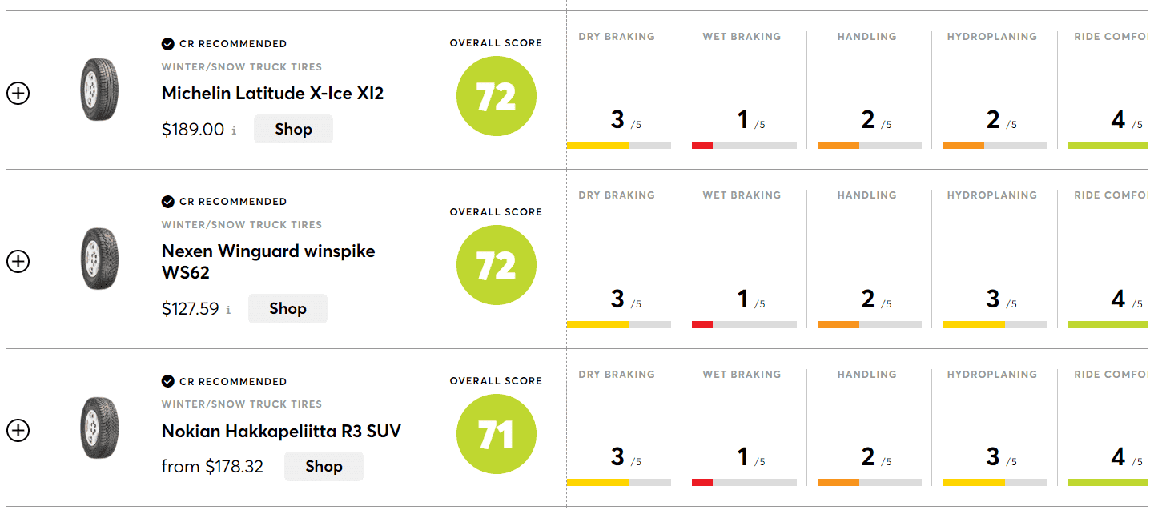The width and height of the screenshot is (1162, 510).
Task: Add Nexen Winguard winspike WS62 to compare
Action: tap(18, 262)
